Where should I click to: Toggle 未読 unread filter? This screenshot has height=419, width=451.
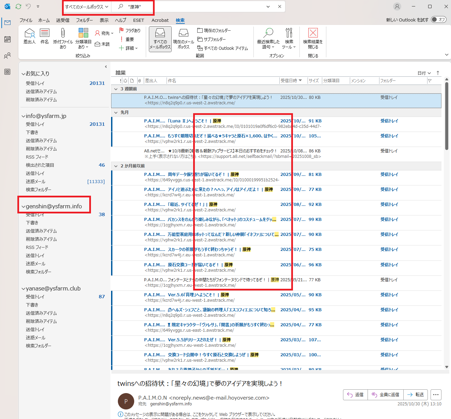pos(102,44)
